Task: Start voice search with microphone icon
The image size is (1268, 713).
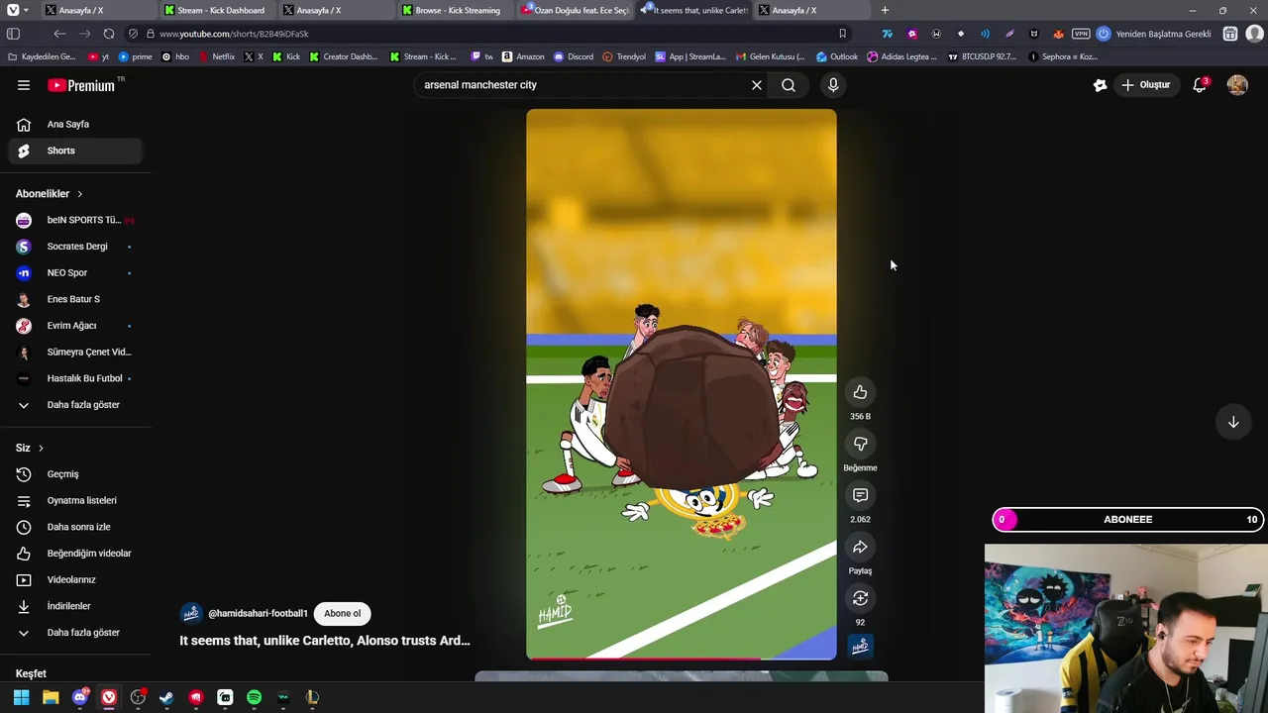Action: [x=833, y=85]
